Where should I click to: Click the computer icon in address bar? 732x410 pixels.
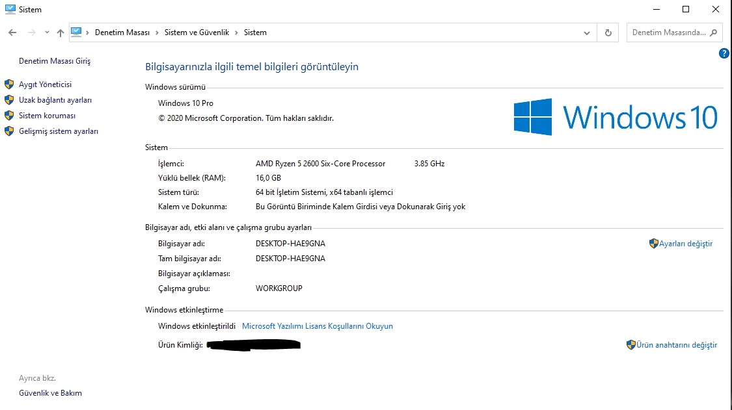coord(76,32)
